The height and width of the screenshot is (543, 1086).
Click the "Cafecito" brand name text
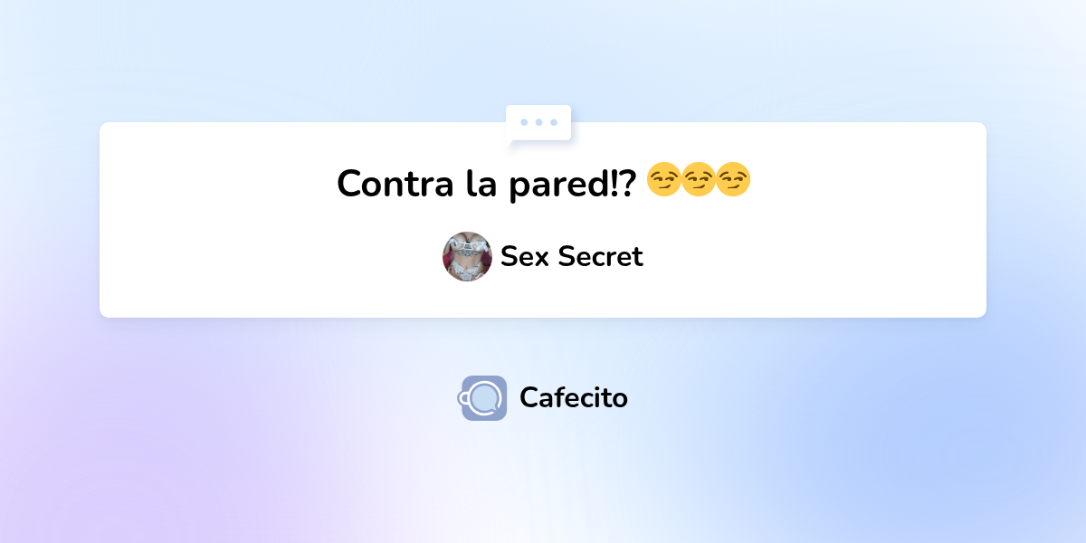tap(573, 397)
